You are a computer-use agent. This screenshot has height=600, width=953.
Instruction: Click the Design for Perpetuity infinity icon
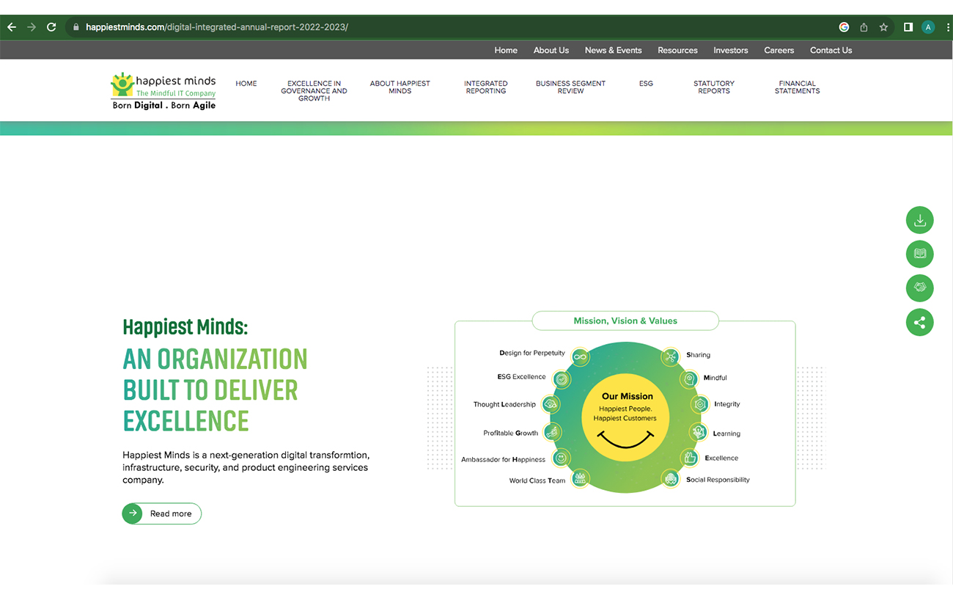pyautogui.click(x=580, y=357)
